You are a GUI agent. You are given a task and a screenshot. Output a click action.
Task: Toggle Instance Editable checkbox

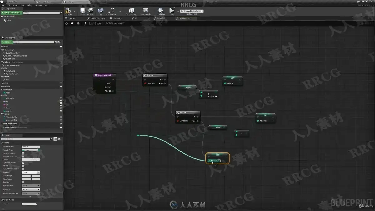coord(23,153)
